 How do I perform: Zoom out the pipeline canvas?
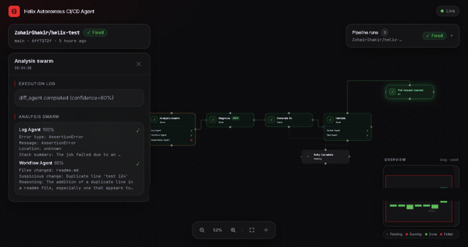[202, 230]
